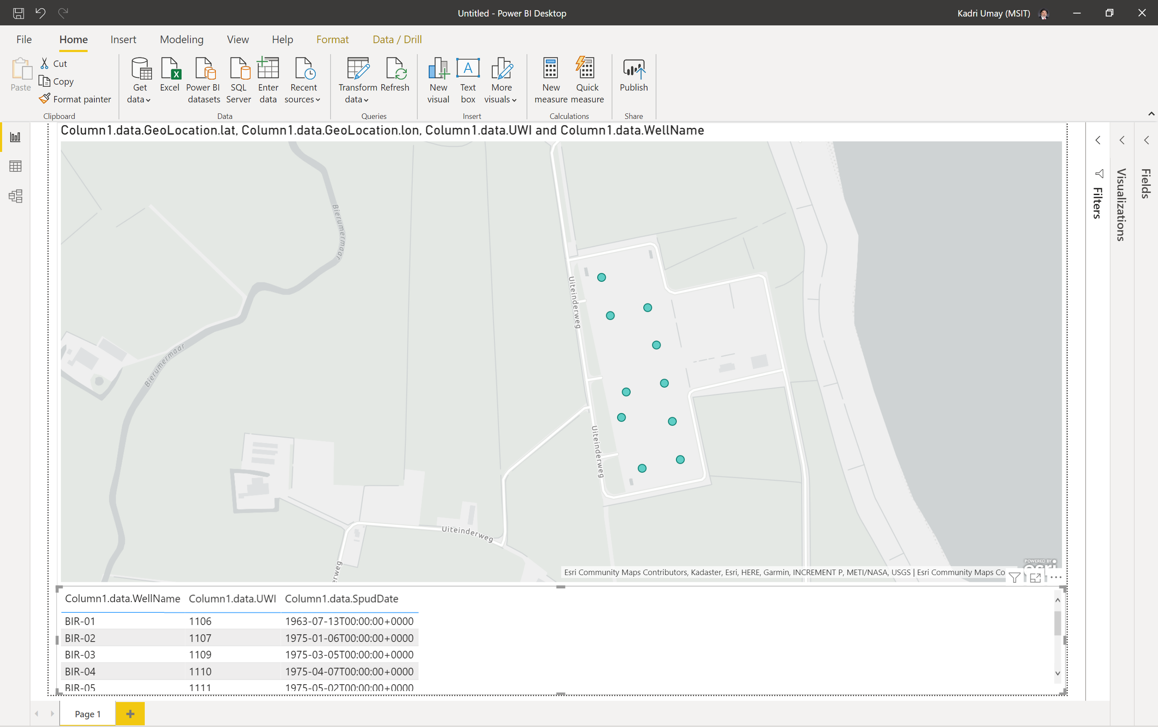1158x727 pixels.
Task: Click the visual's filter funnel icon
Action: (1015, 578)
